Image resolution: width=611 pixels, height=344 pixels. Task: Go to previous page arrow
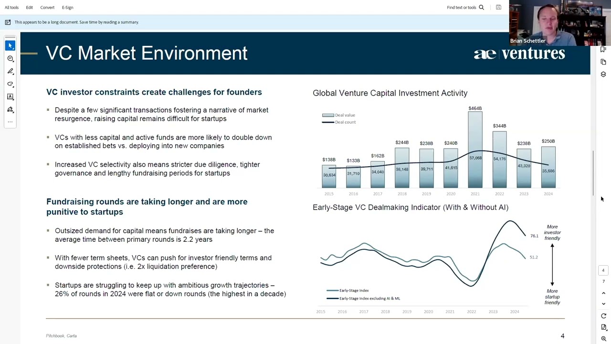pyautogui.click(x=603, y=293)
